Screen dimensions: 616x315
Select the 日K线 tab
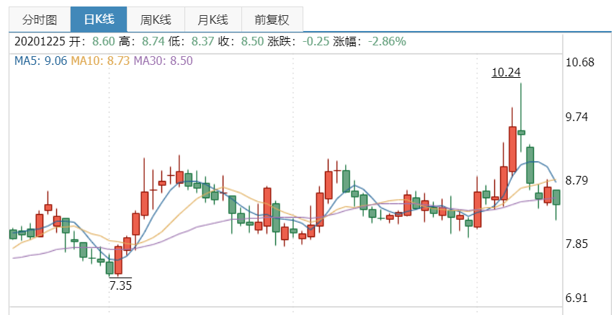click(99, 19)
